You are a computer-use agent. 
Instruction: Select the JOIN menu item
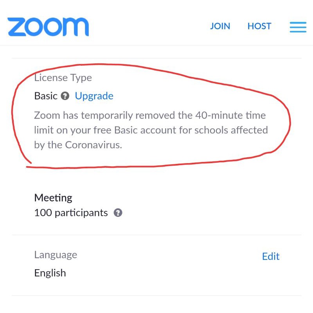coord(220,26)
